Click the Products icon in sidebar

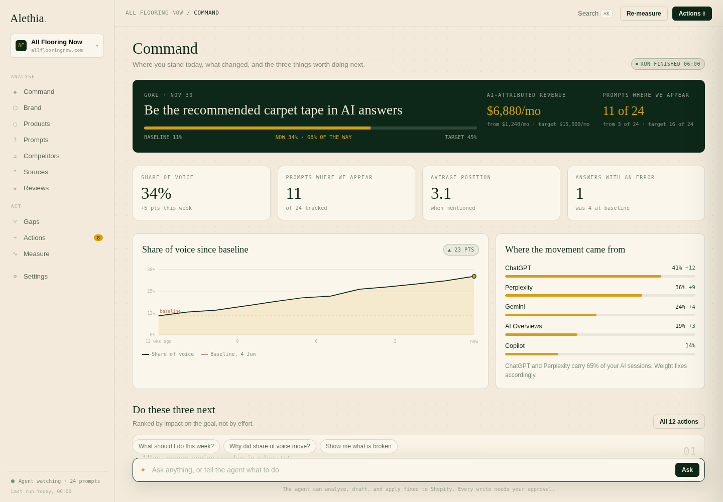(15, 124)
